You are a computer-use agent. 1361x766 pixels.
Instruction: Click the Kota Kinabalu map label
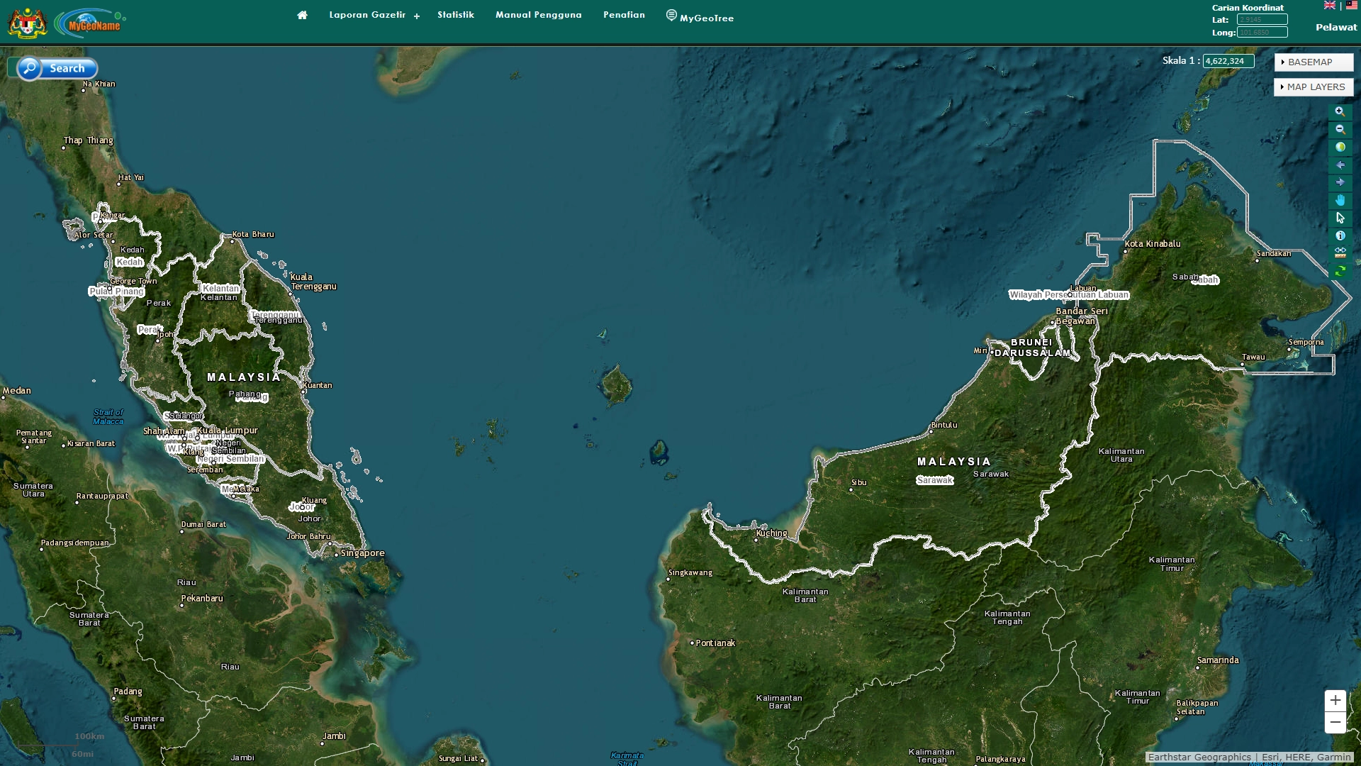1153,244
